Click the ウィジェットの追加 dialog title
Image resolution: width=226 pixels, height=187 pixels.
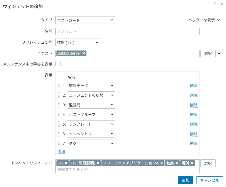coord(23,7)
